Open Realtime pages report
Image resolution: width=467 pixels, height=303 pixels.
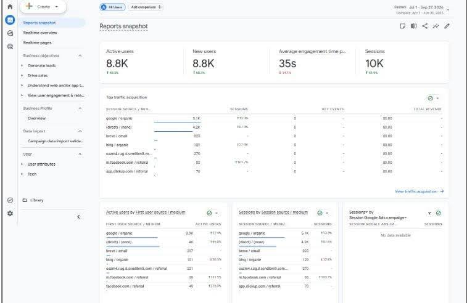coord(37,42)
